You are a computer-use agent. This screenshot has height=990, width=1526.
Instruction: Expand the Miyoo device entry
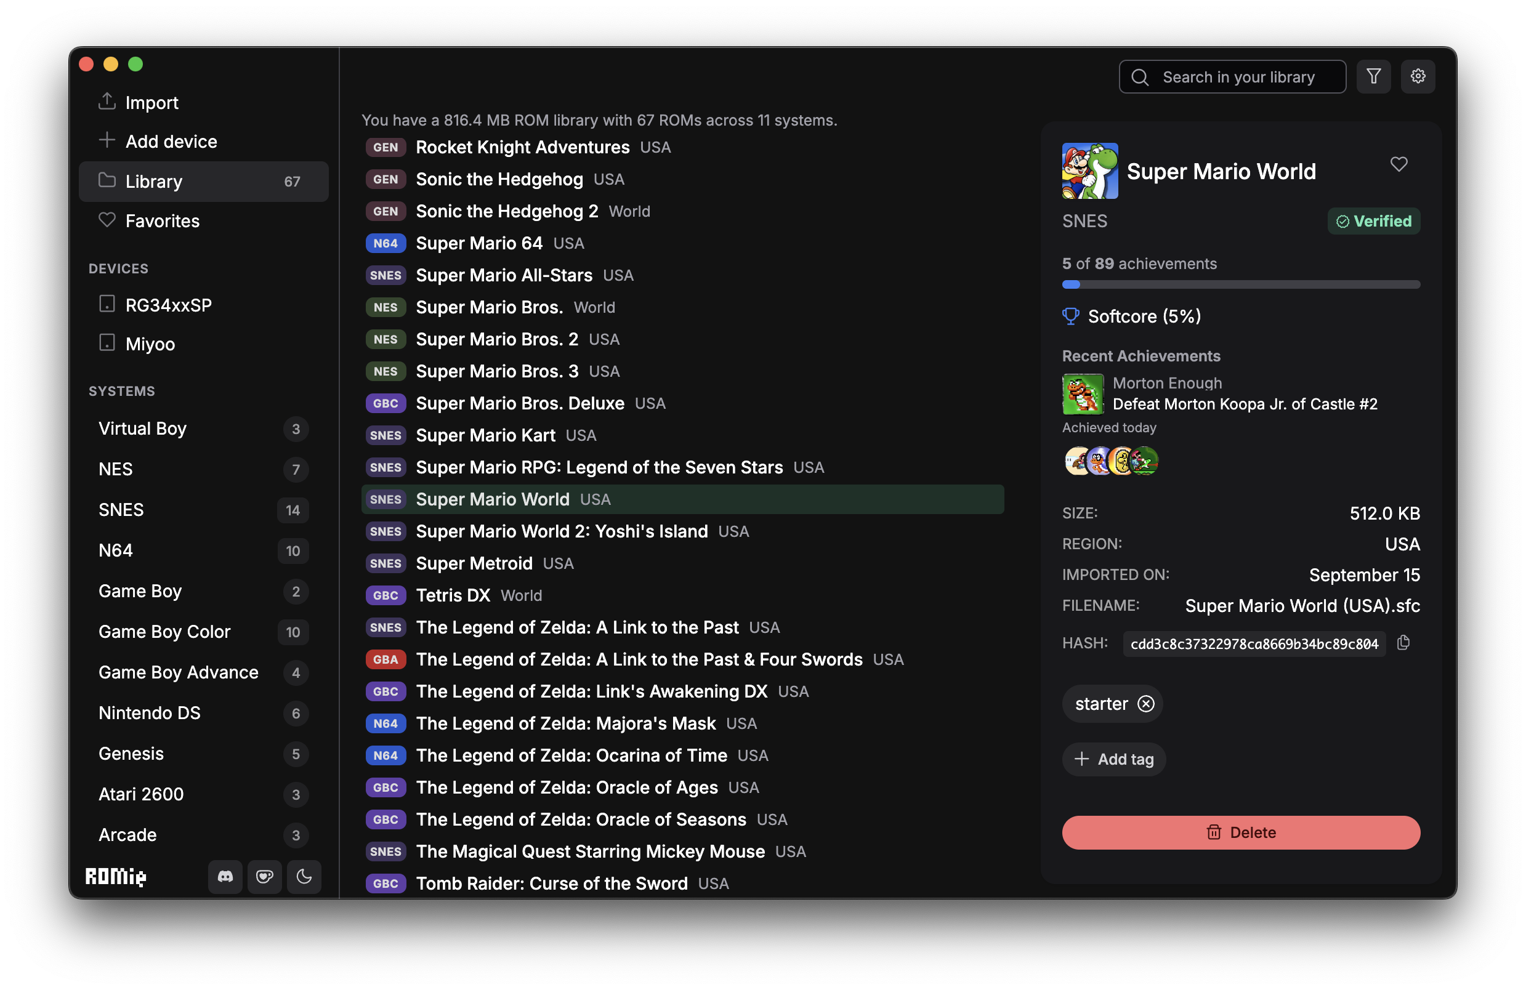(150, 344)
